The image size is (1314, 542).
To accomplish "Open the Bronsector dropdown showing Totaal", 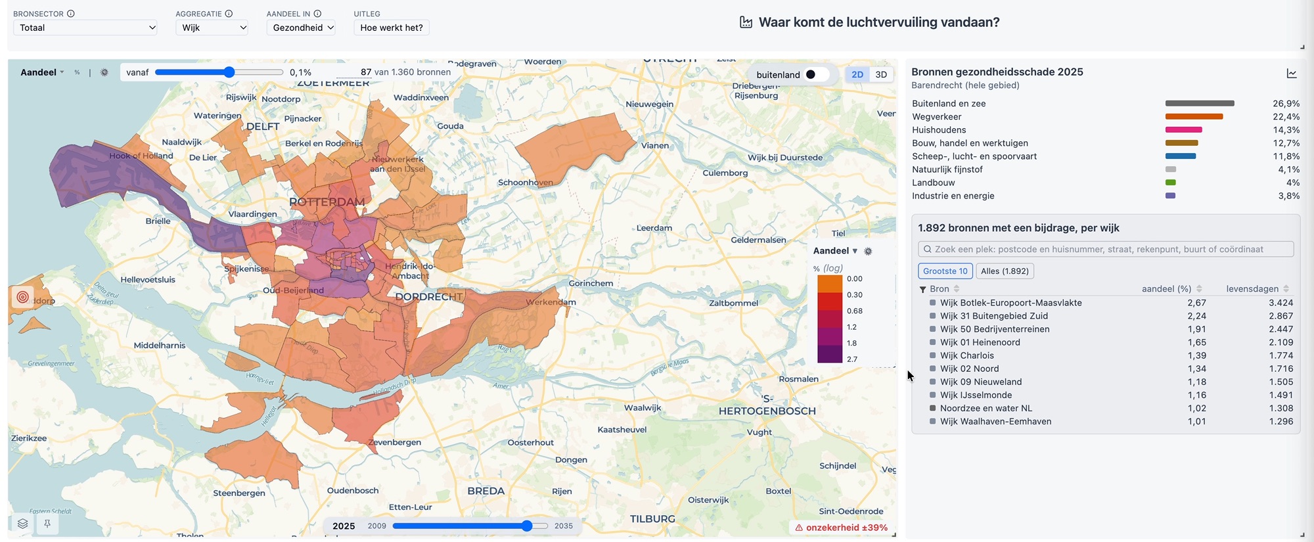I will coord(85,28).
